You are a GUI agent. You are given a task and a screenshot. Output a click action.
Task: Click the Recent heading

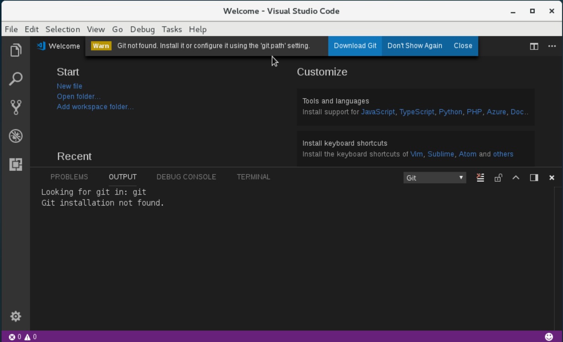[74, 156]
